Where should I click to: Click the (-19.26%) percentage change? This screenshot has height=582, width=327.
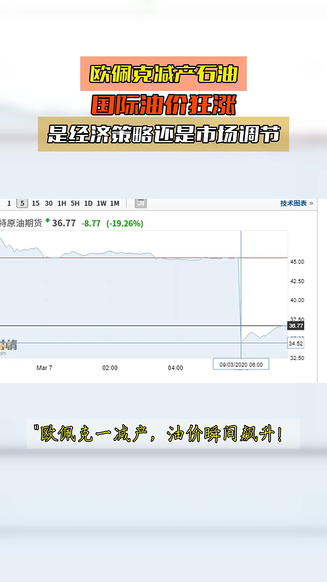pyautogui.click(x=125, y=223)
